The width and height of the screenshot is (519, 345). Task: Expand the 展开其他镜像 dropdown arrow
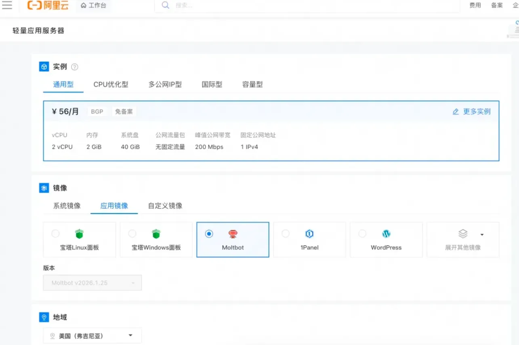point(482,235)
